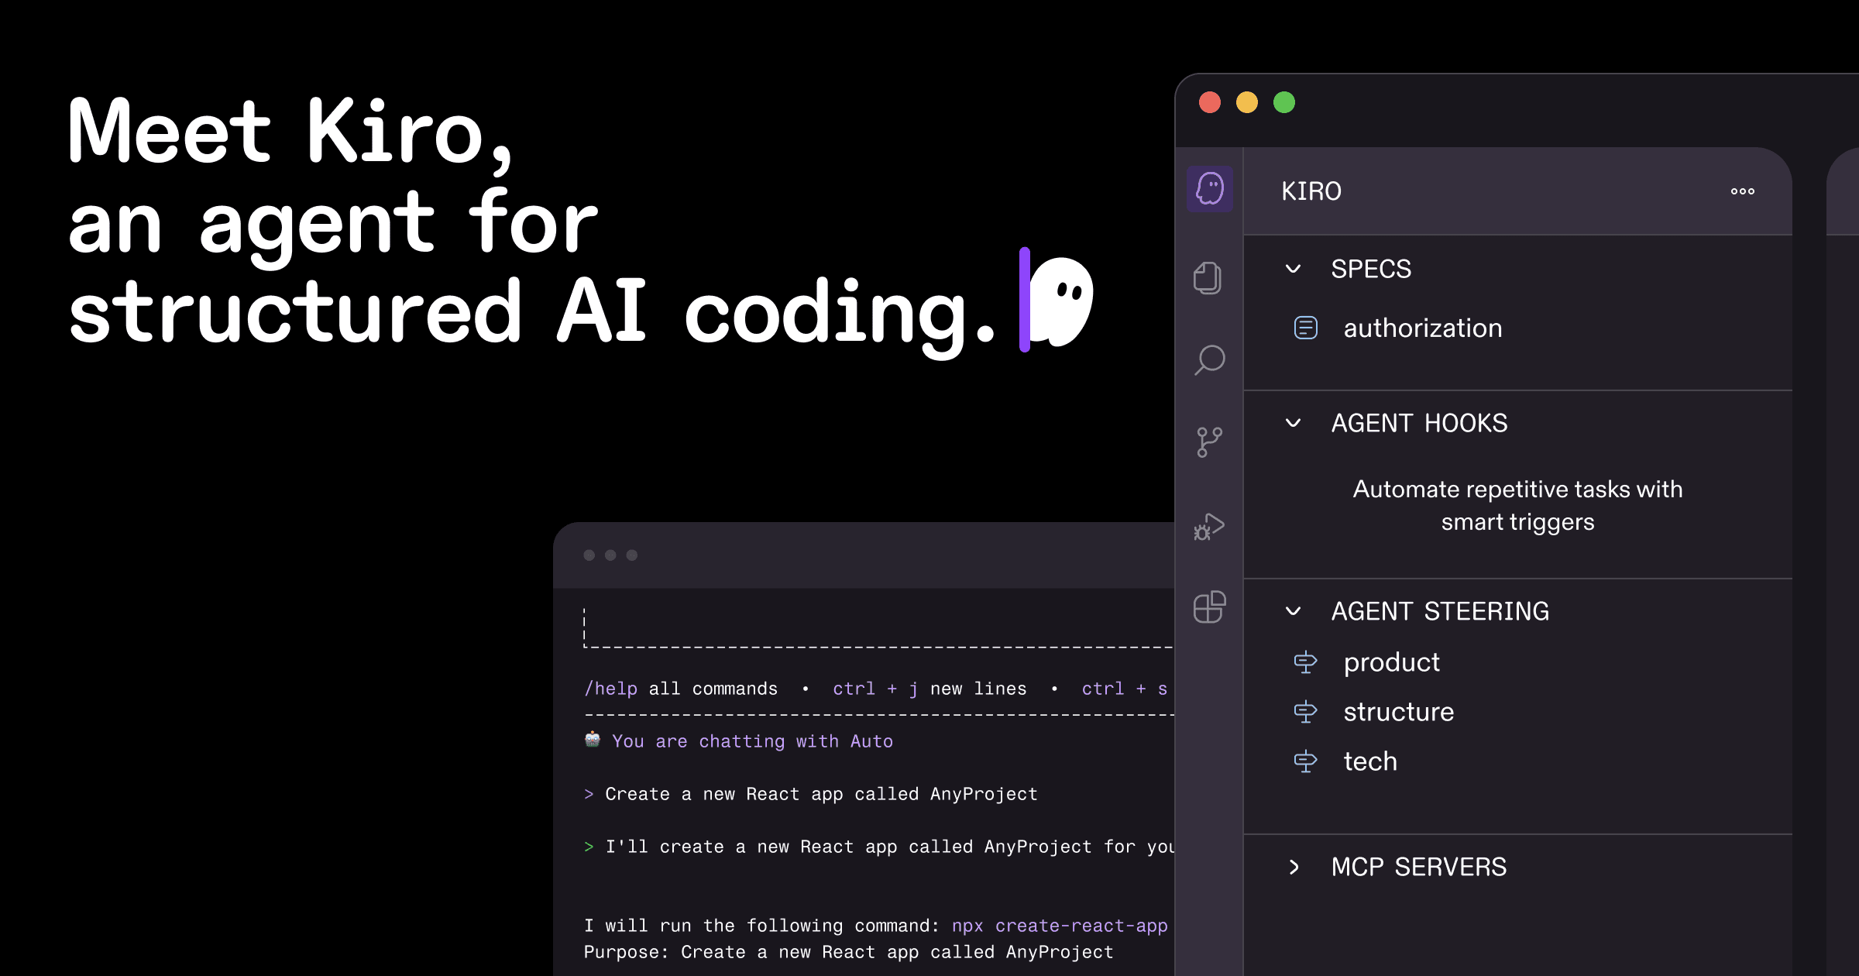
Task: Open the Extensions icon in sidebar
Action: point(1209,607)
